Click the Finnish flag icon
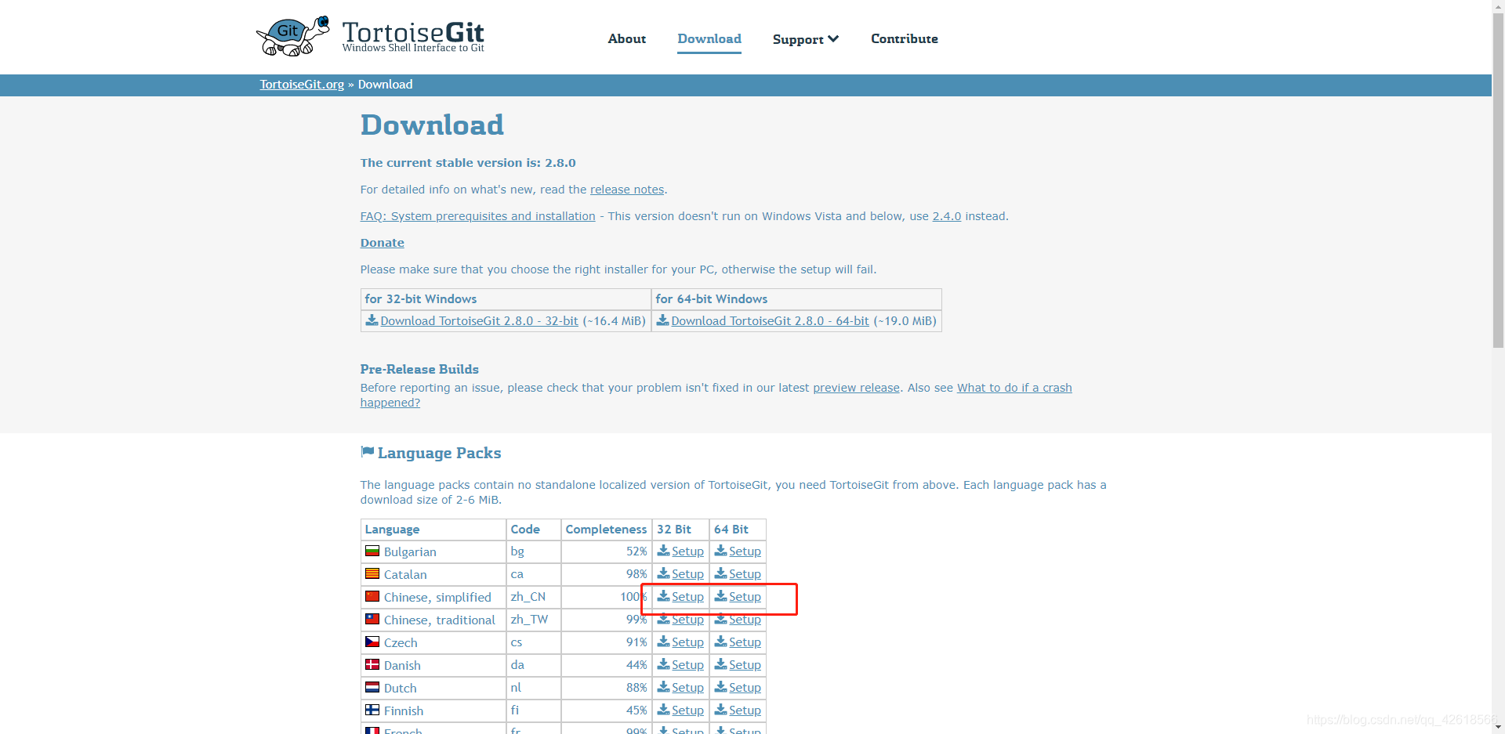The height and width of the screenshot is (734, 1505). tap(372, 710)
